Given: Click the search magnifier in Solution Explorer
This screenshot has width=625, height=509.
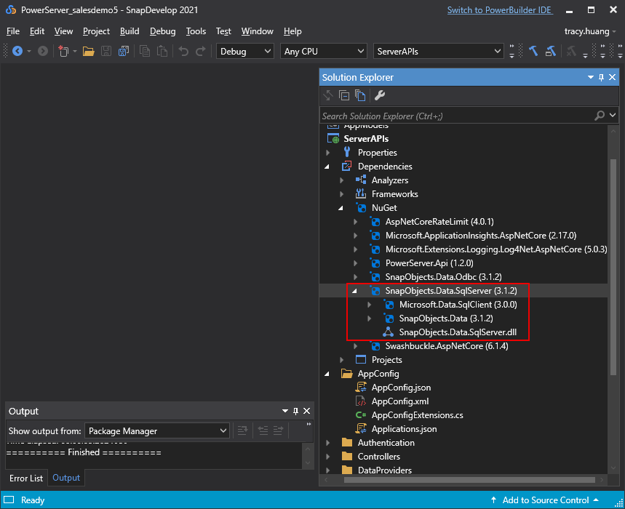Looking at the screenshot, I should [x=600, y=116].
